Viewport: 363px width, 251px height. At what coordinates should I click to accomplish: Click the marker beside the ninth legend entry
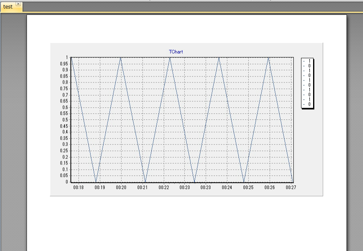304,99
